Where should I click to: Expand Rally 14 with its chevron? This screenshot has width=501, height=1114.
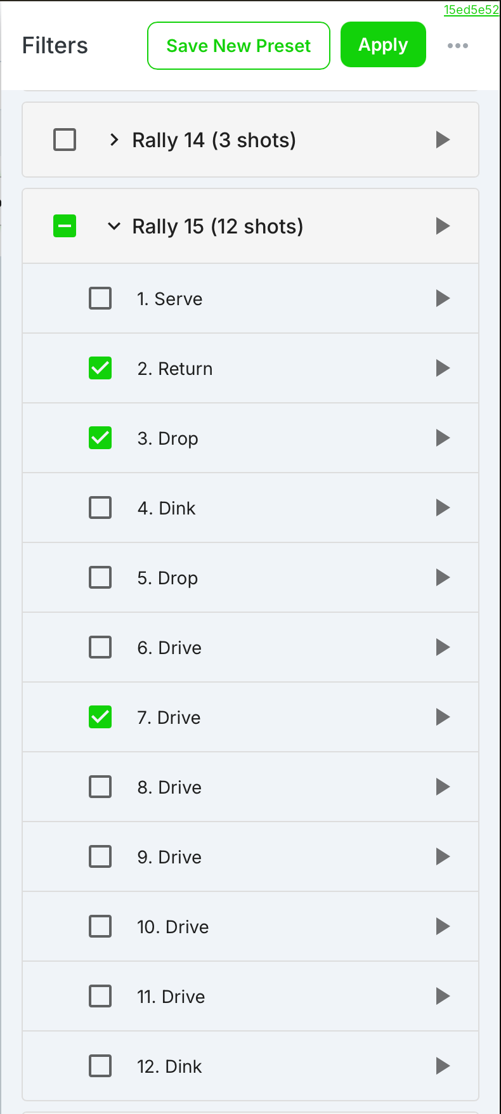pyautogui.click(x=114, y=140)
